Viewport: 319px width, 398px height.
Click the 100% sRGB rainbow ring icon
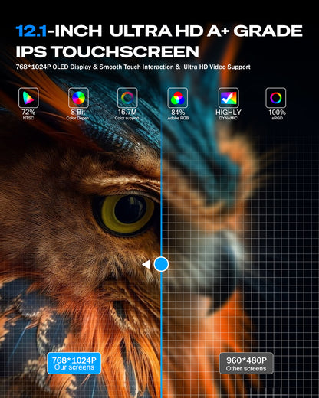[276, 98]
